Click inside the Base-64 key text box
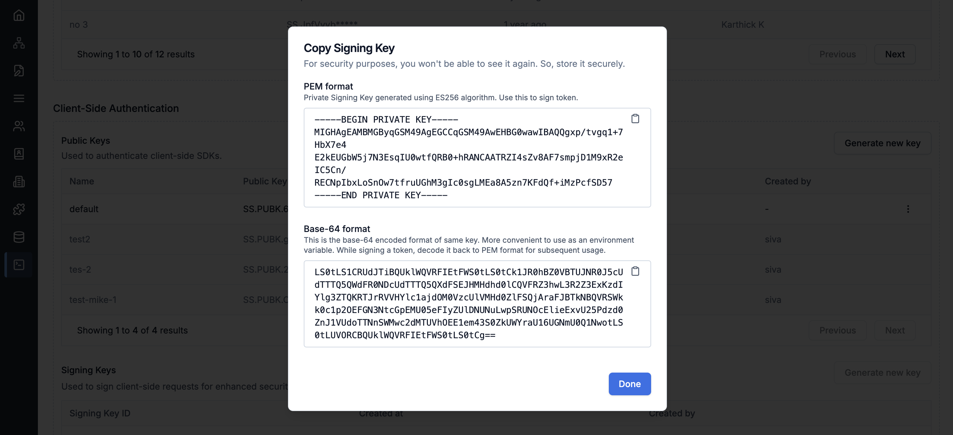The image size is (953, 435). (x=477, y=304)
